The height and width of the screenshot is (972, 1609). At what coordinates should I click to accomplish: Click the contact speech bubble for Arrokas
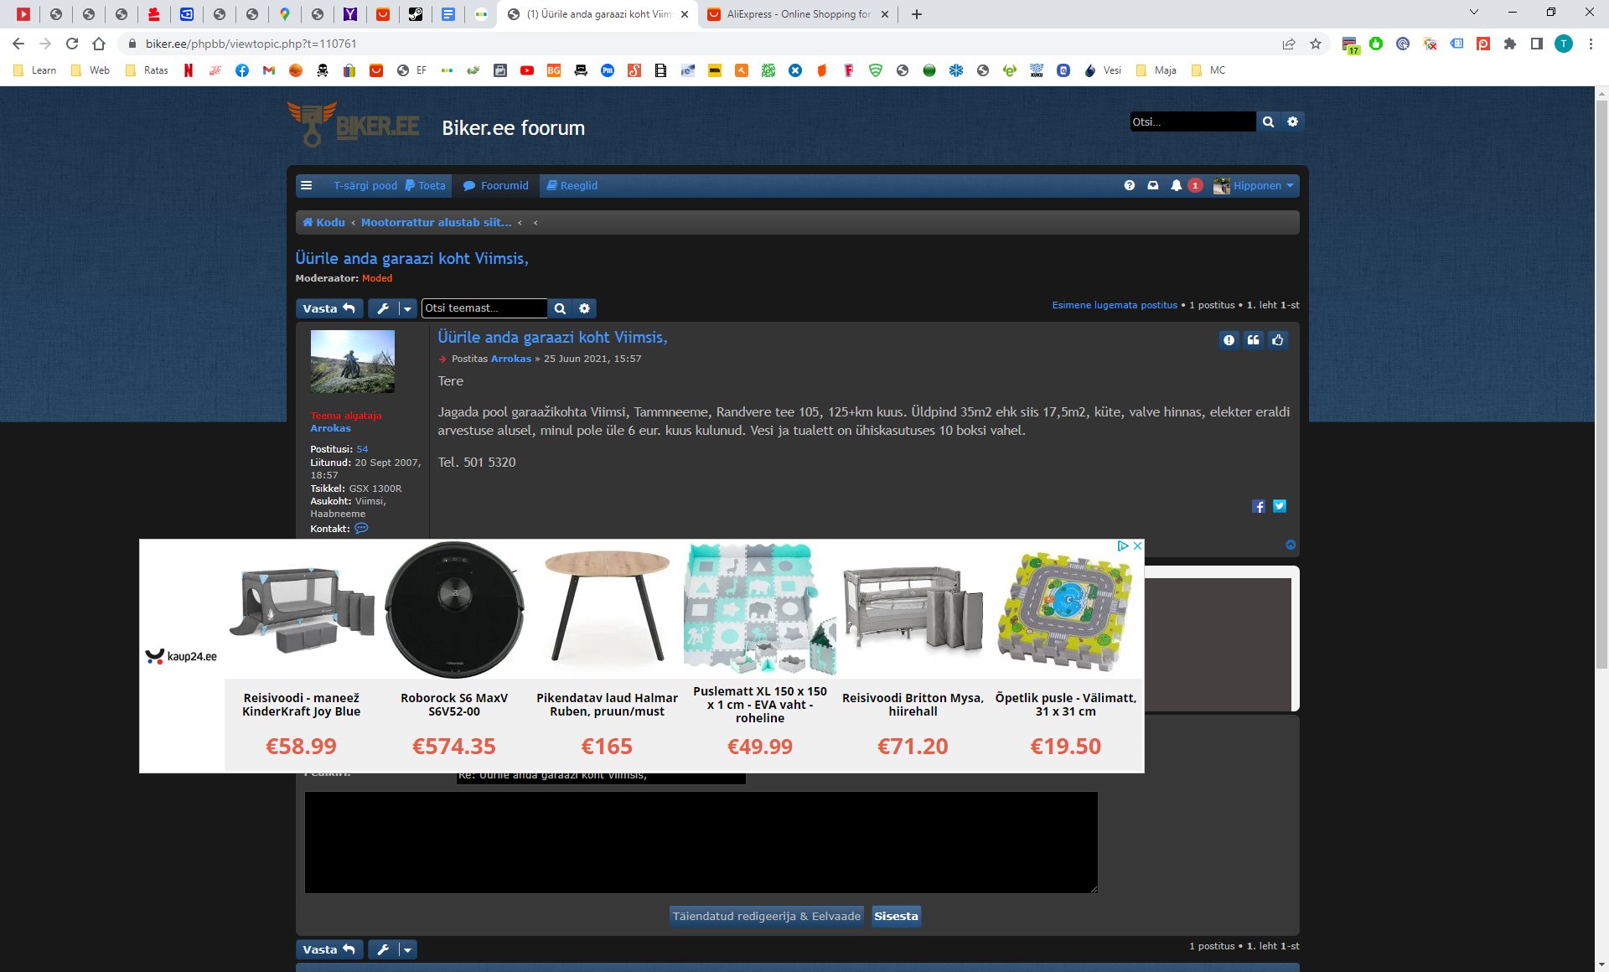click(x=361, y=529)
